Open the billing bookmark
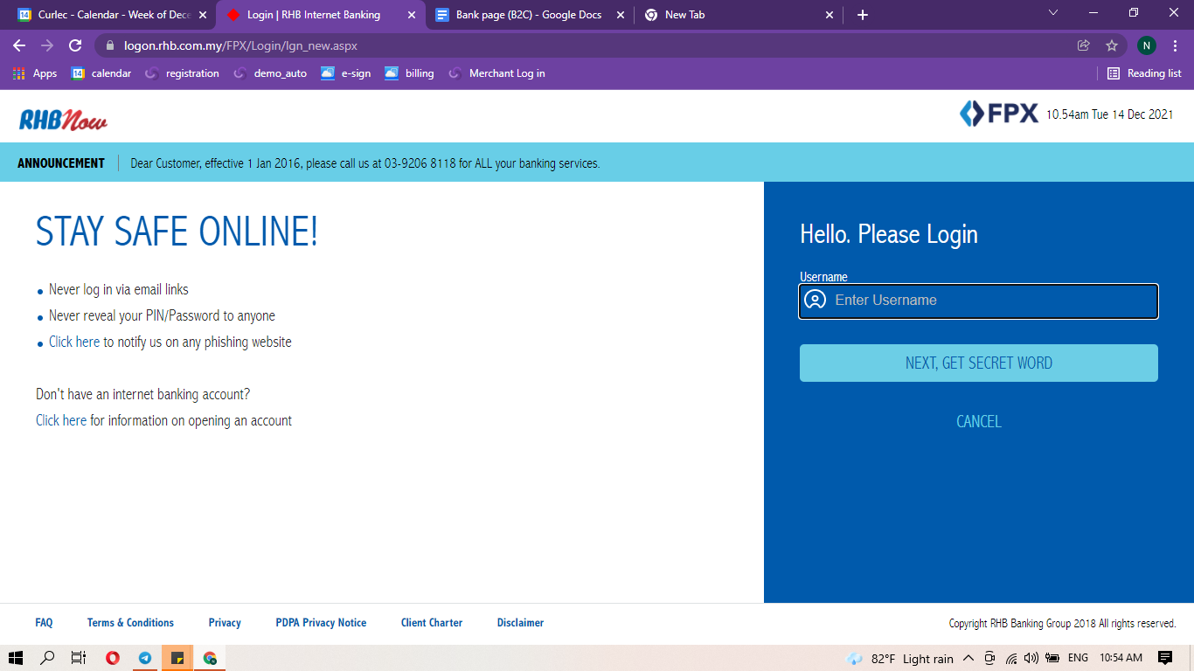Image resolution: width=1194 pixels, height=671 pixels. click(409, 73)
